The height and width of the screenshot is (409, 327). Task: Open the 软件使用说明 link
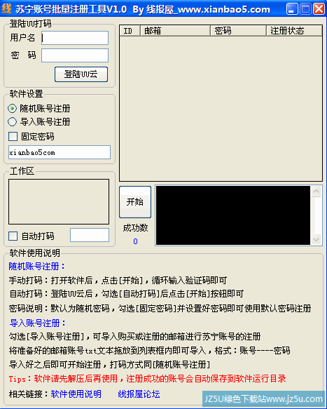pos(76,394)
